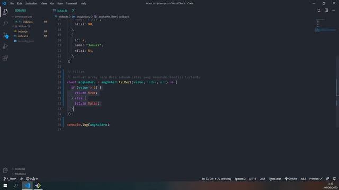Change CRLF end of line sequence
This screenshot has height=190, width=339.
262,179
